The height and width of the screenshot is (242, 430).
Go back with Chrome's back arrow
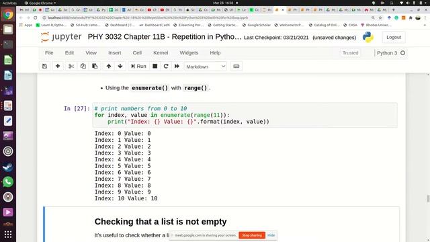21,17
